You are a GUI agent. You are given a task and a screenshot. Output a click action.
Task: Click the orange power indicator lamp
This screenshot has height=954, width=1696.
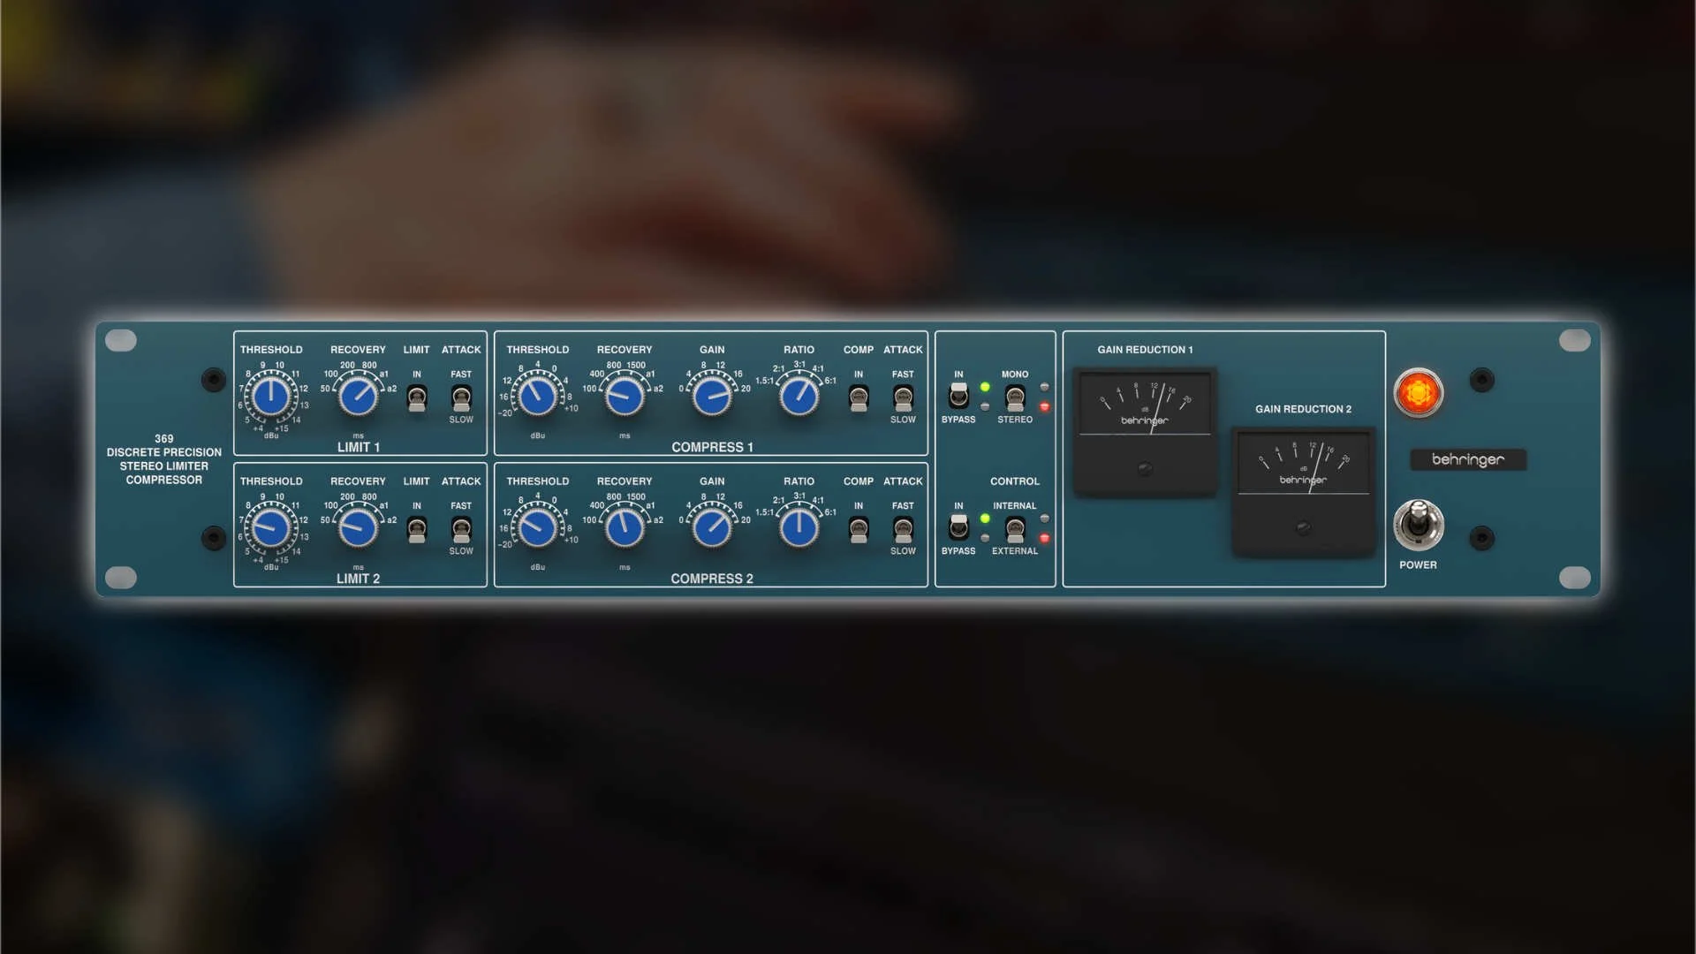click(x=1420, y=393)
